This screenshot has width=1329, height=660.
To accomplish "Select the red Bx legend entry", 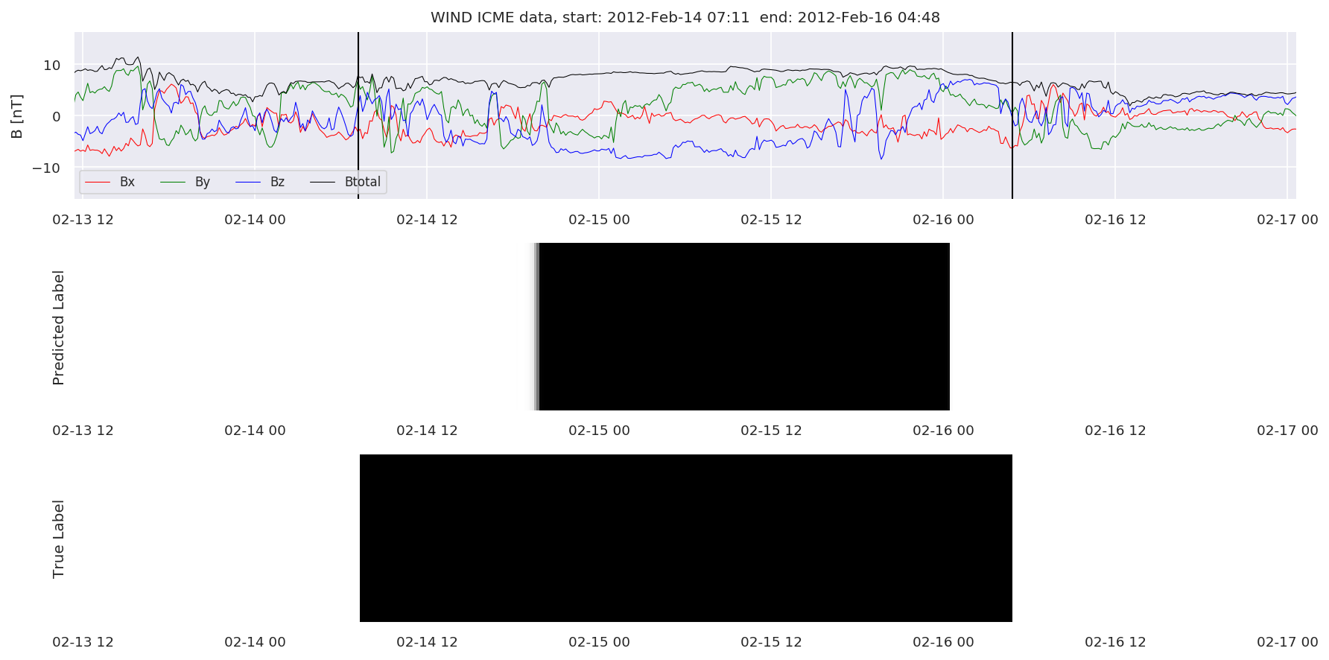I will pos(110,182).
